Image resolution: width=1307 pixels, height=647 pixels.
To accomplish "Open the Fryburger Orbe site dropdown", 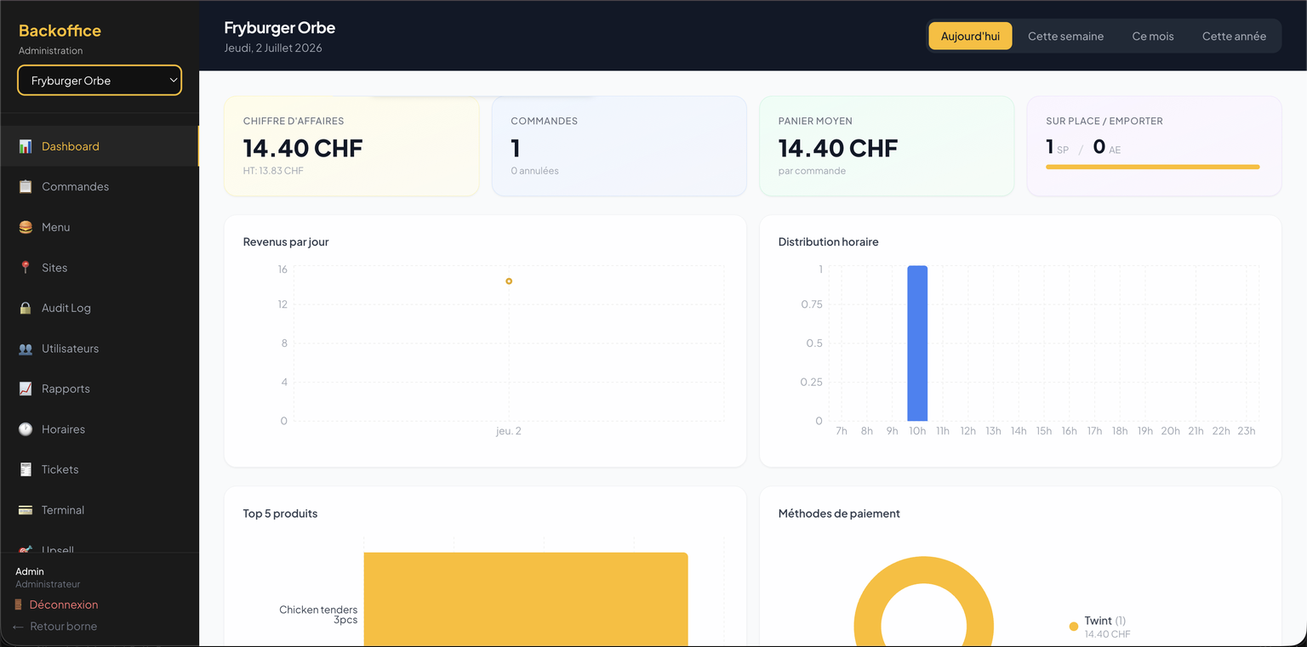I will coord(100,80).
